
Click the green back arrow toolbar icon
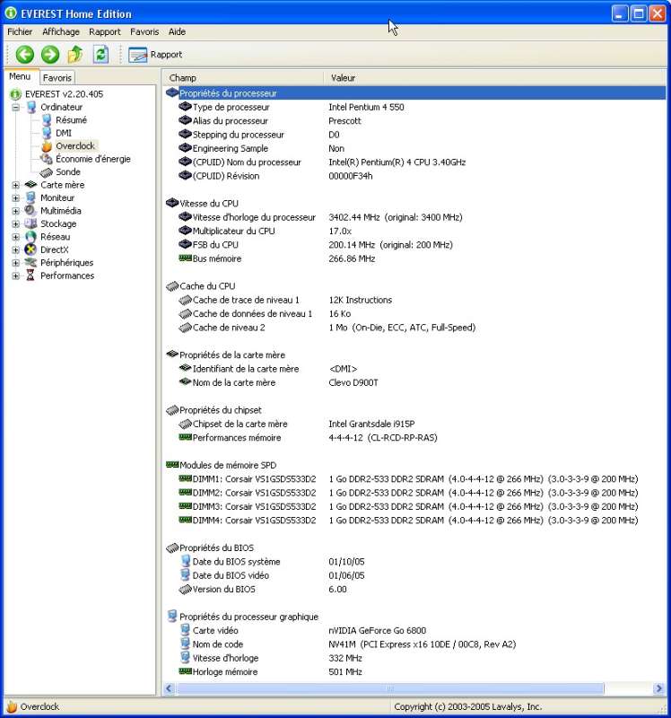(x=24, y=55)
